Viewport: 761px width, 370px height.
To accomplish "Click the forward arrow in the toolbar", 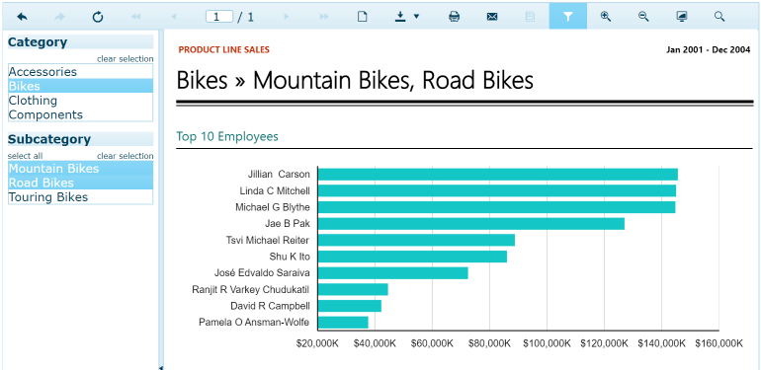I will [x=59, y=17].
